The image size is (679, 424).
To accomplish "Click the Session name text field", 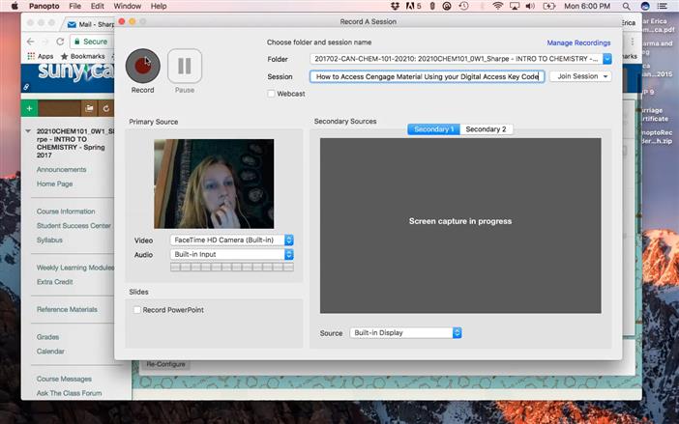I will click(x=427, y=76).
